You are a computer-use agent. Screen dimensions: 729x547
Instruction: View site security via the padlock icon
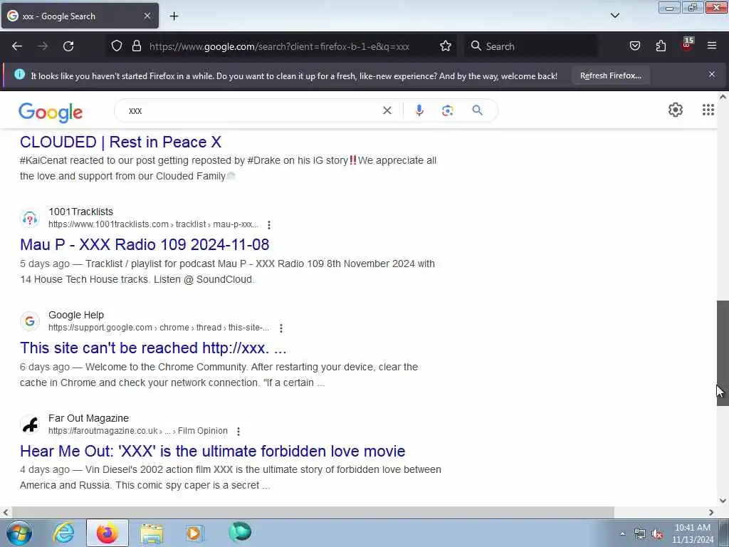[x=136, y=46]
